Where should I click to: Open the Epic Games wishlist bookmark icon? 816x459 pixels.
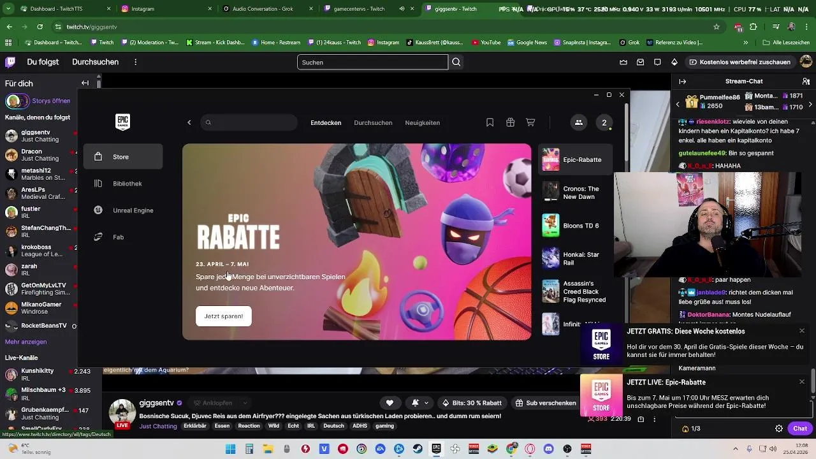coord(490,122)
